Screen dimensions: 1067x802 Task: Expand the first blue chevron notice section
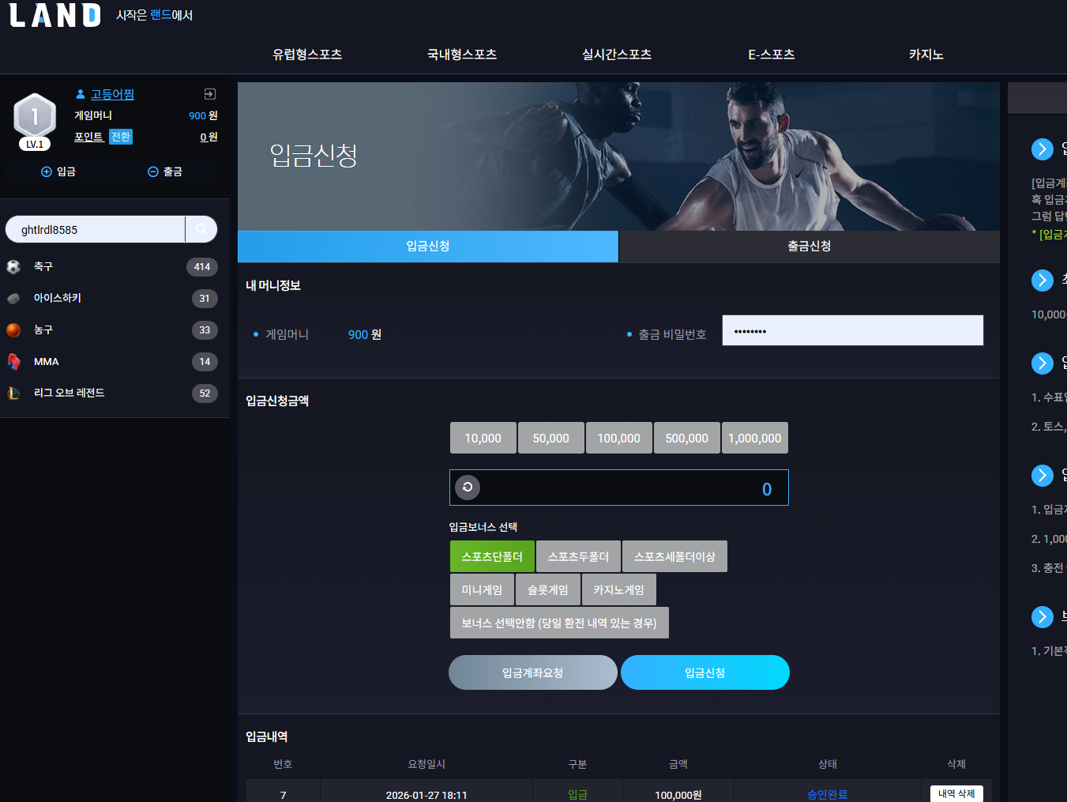point(1043,149)
